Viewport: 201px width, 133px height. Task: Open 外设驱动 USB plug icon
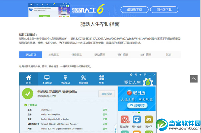65,79
